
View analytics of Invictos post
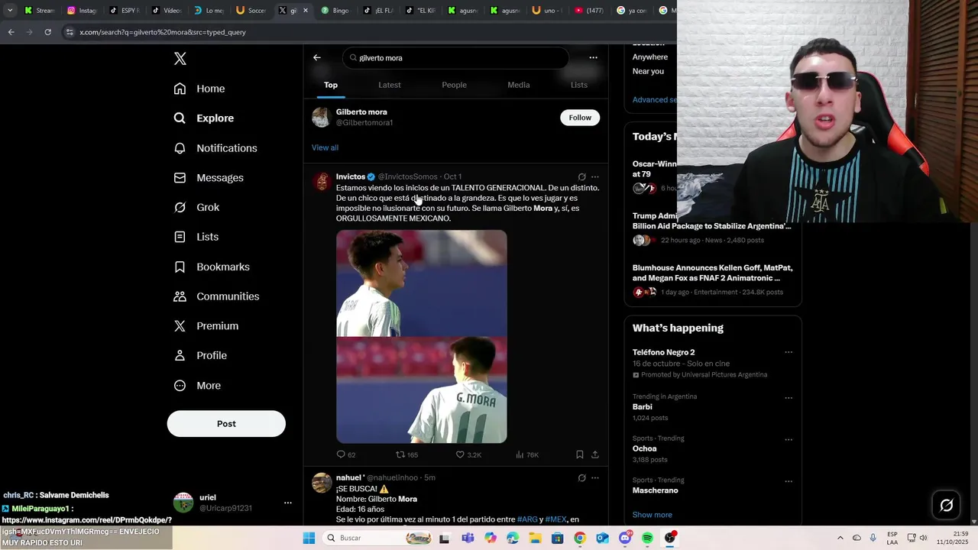[x=527, y=455]
